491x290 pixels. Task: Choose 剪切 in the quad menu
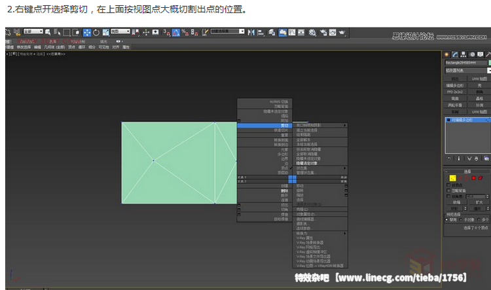coord(264,126)
